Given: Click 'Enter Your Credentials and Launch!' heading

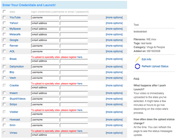Looking at the screenshot, I should 29,5.
